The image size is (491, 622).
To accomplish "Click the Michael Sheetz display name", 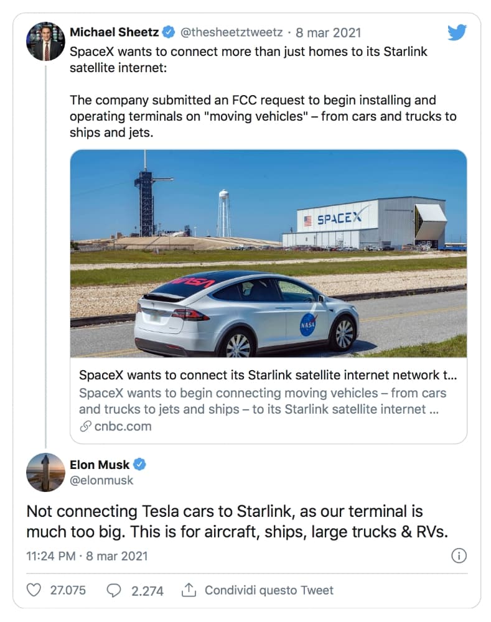I will tap(114, 32).
